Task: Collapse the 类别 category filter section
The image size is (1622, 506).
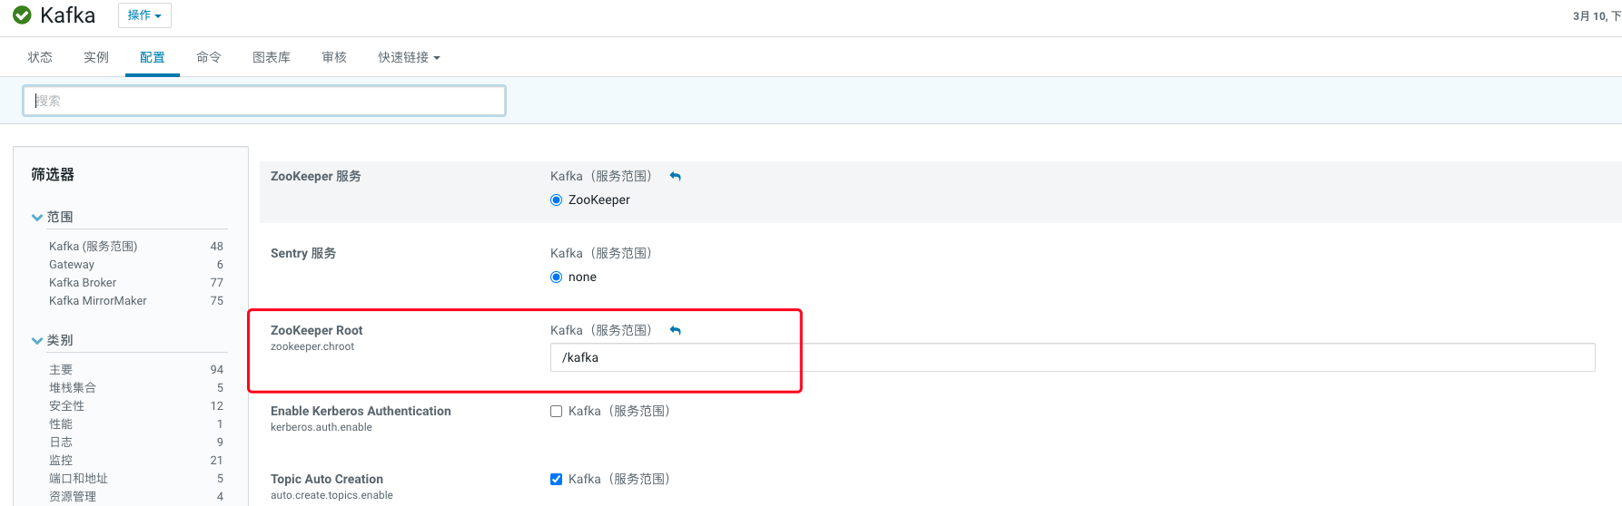Action: [x=37, y=341]
